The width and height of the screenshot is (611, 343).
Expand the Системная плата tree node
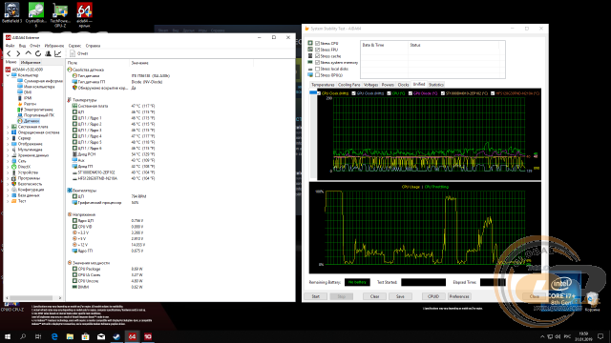pos(8,127)
